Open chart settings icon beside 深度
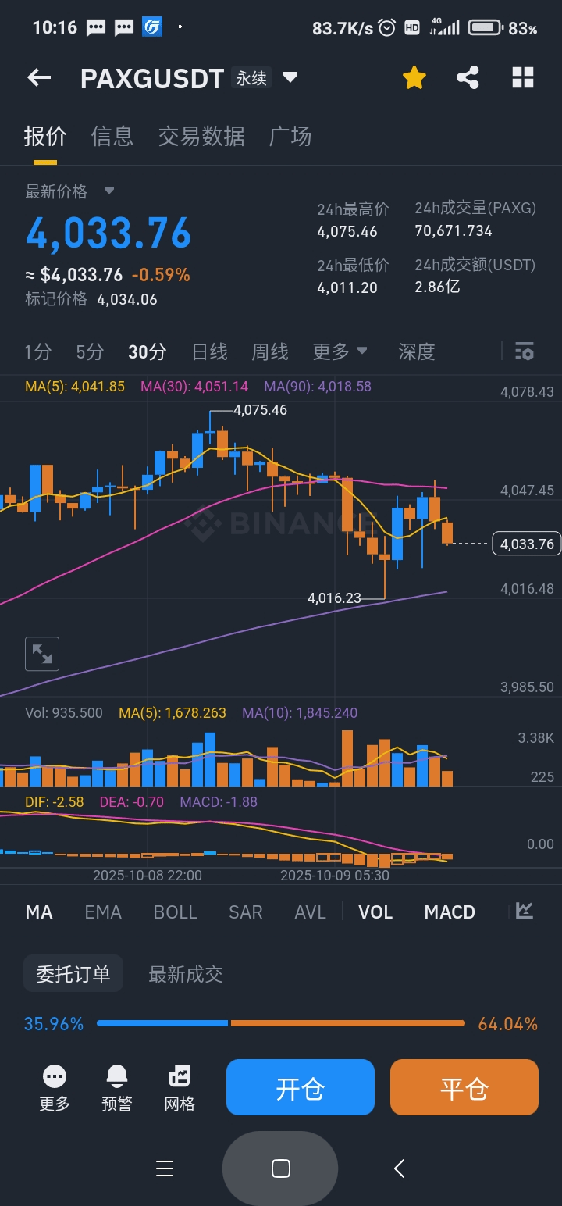 tap(525, 351)
